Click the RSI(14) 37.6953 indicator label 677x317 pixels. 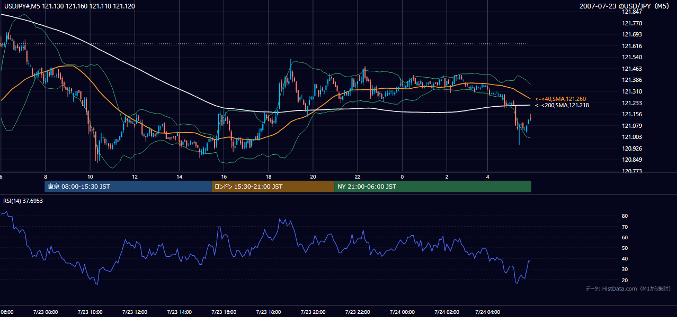point(23,201)
